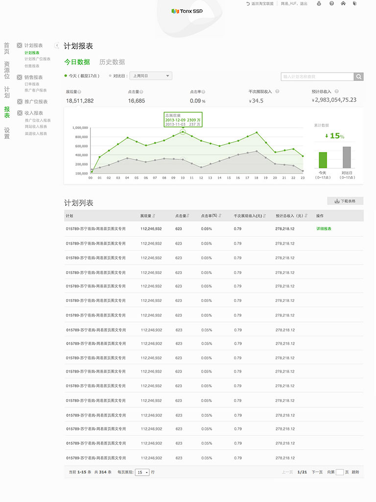Click the home icon in top bar
The width and height of the screenshot is (376, 502).
343,3
